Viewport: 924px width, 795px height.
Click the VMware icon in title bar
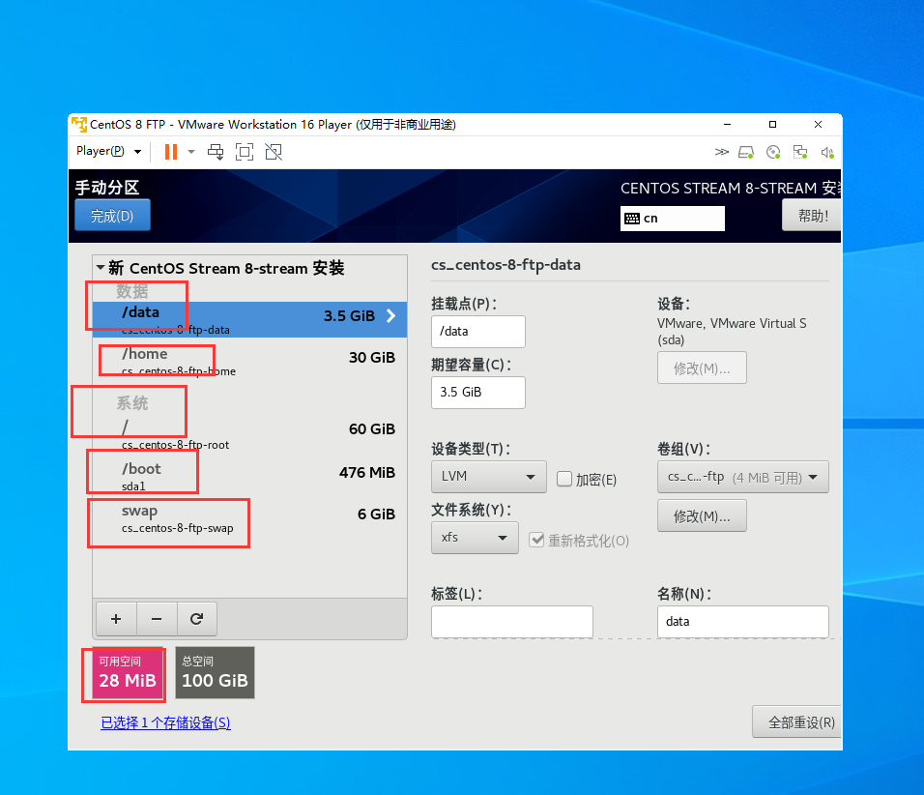[79, 124]
